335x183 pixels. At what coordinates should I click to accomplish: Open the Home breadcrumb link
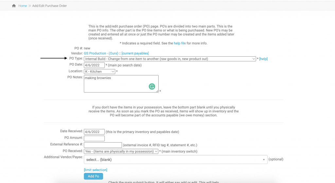[x=23, y=6]
